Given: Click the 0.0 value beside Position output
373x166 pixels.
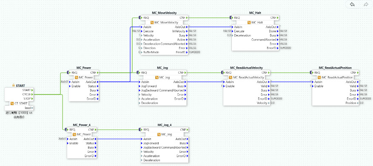Looking at the screenshot, I should point(362,103).
